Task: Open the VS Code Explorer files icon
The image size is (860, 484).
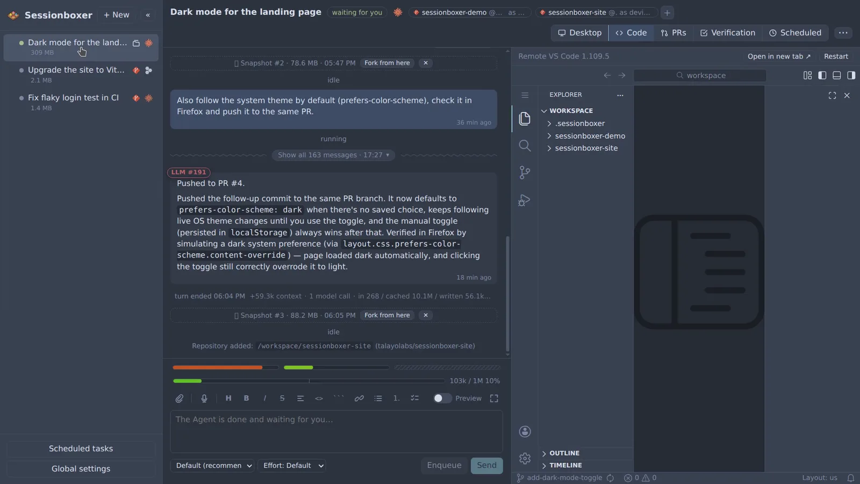Action: pyautogui.click(x=525, y=118)
